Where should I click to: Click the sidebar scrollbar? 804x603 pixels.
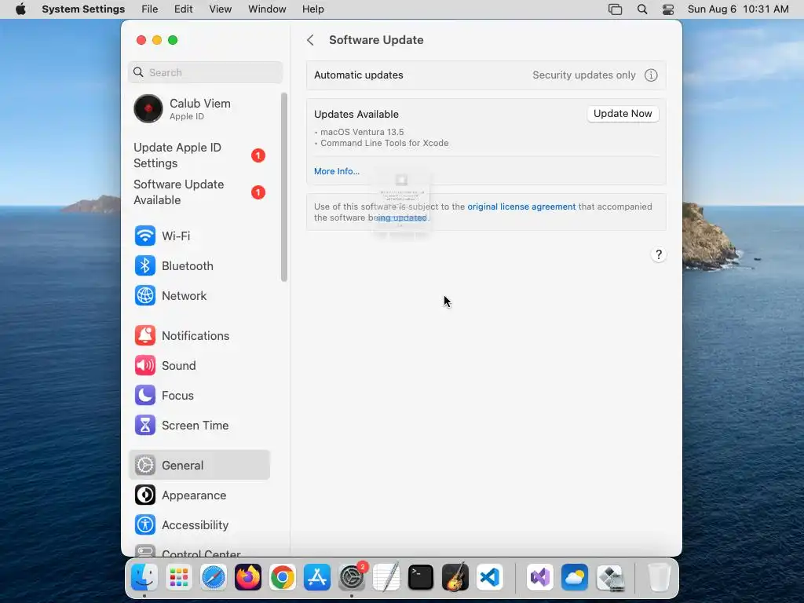(x=284, y=187)
